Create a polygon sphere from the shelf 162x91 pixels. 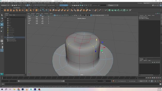tap(5, 10)
